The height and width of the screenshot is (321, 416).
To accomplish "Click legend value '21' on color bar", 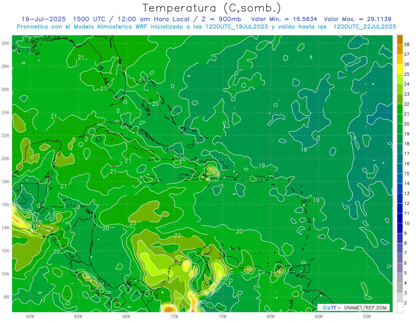I will click(407, 114).
